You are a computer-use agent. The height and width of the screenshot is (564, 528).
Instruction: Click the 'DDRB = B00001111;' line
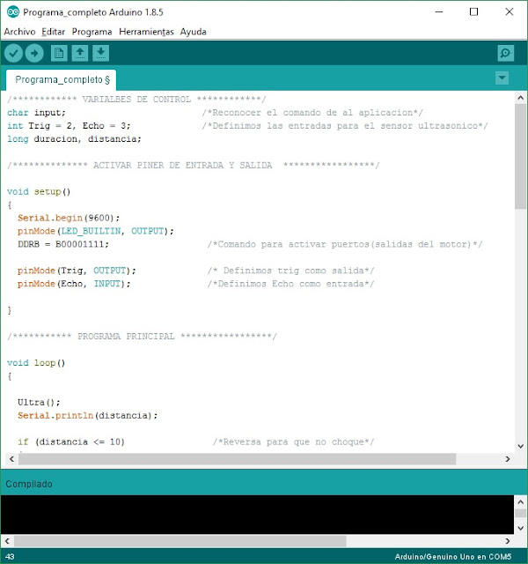63,244
